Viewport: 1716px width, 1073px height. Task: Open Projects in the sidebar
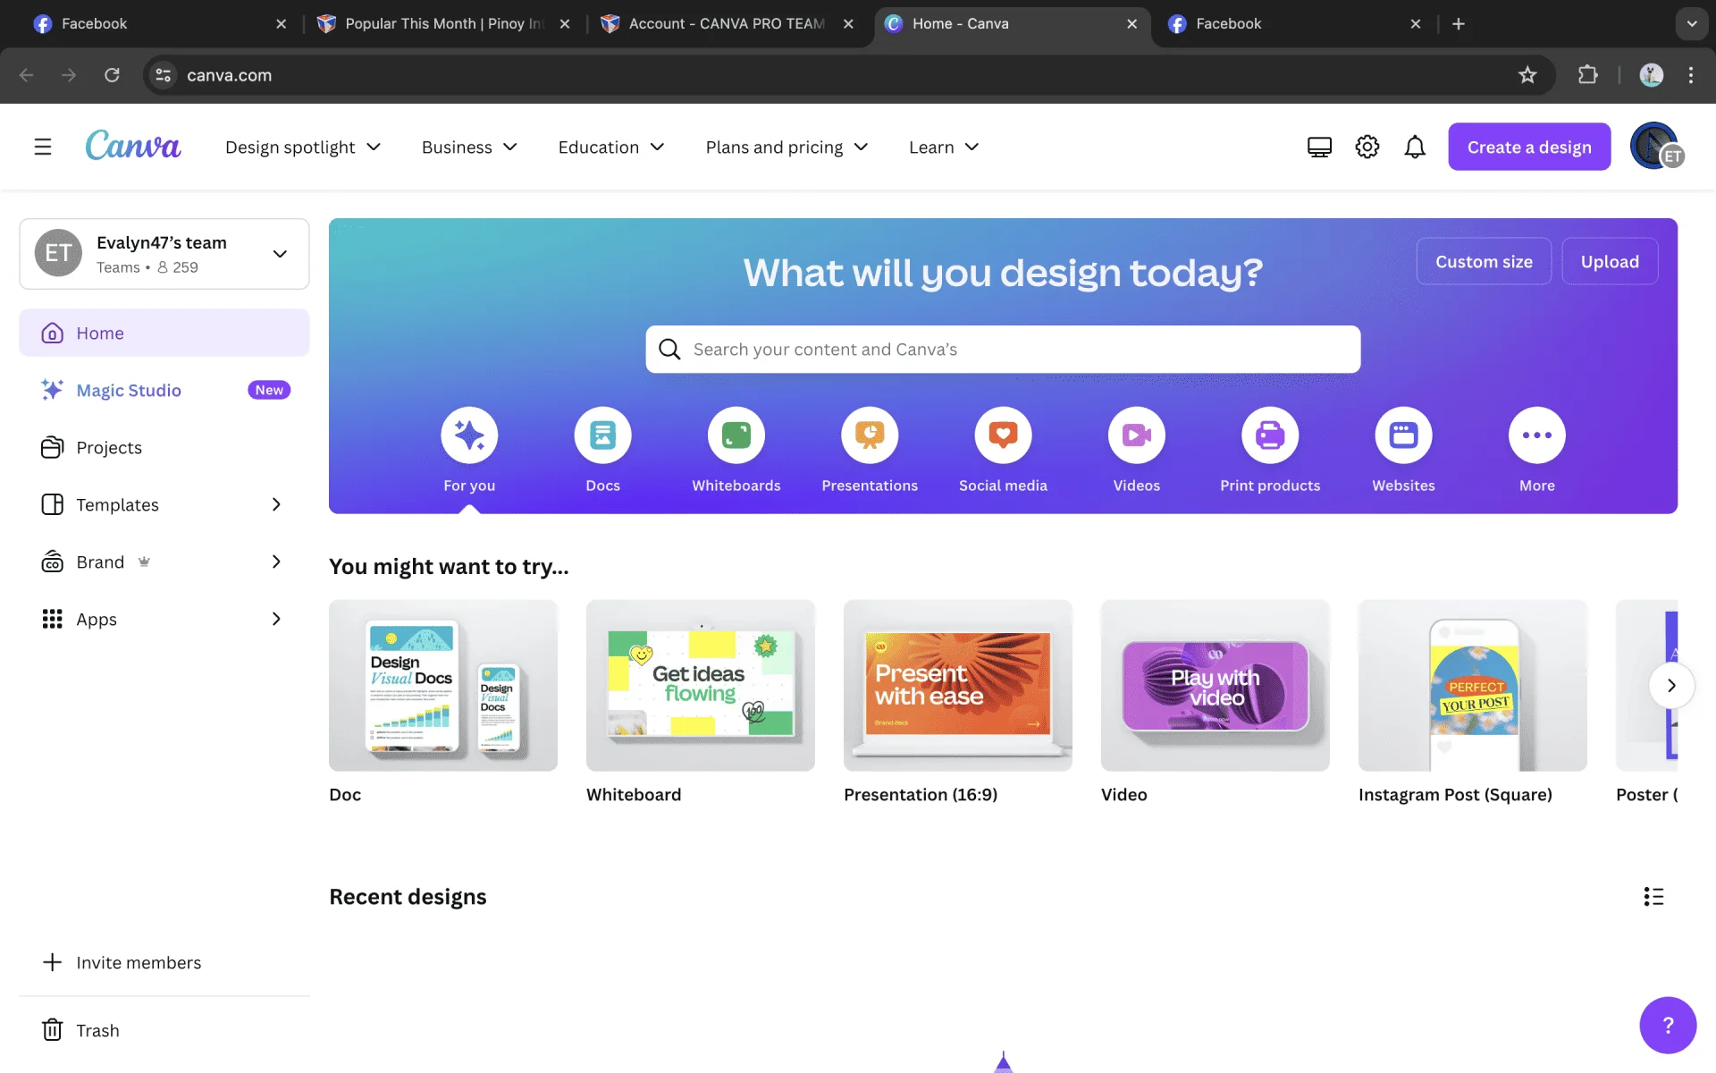164,447
